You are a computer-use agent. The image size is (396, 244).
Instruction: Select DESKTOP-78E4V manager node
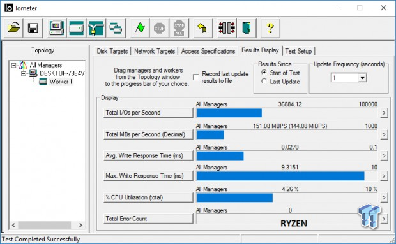pos(62,73)
